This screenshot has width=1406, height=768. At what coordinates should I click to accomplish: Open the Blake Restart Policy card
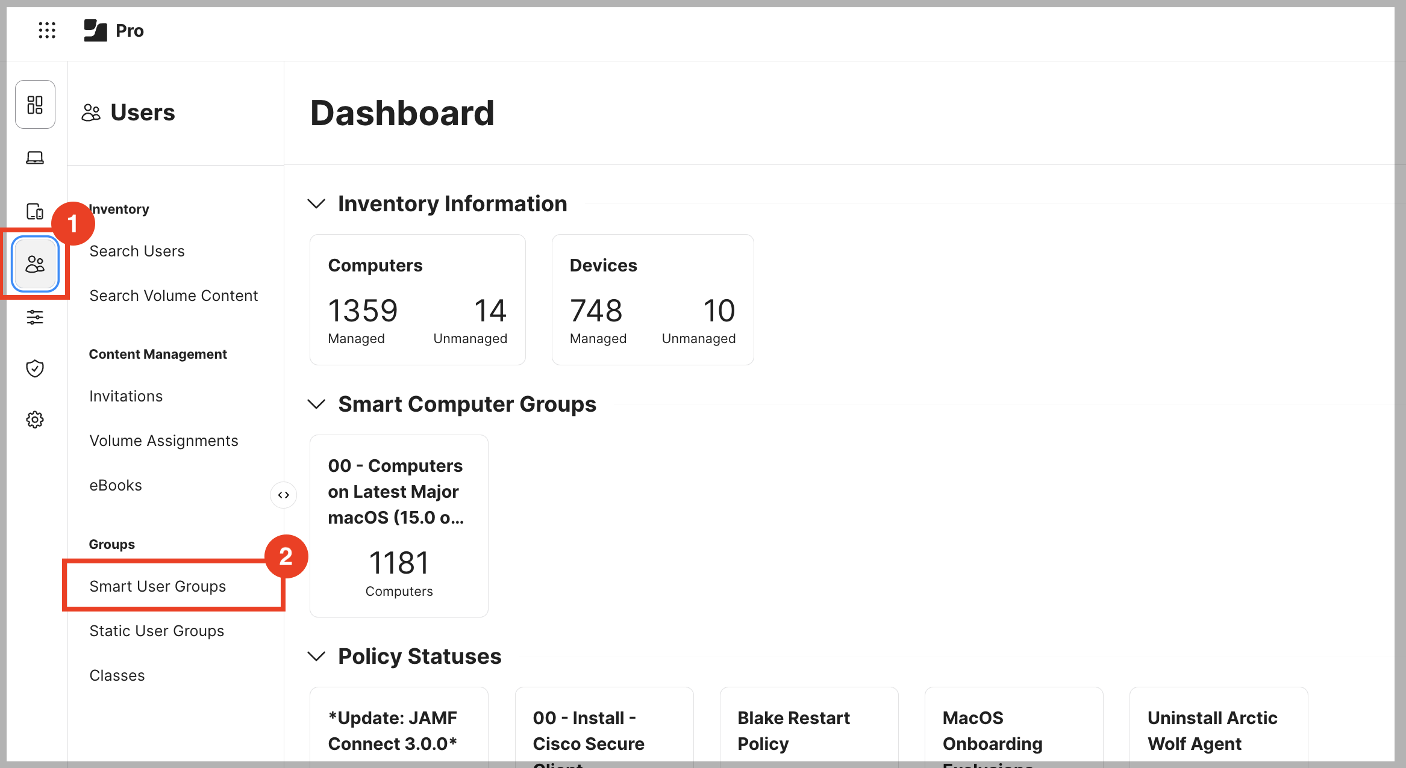[x=809, y=727]
